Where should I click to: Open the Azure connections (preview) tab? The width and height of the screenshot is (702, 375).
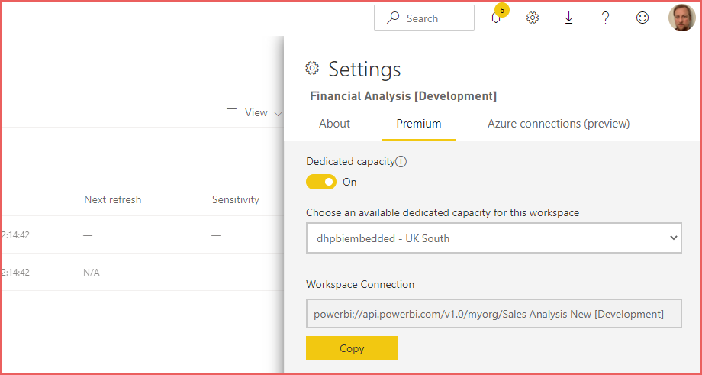tap(559, 124)
